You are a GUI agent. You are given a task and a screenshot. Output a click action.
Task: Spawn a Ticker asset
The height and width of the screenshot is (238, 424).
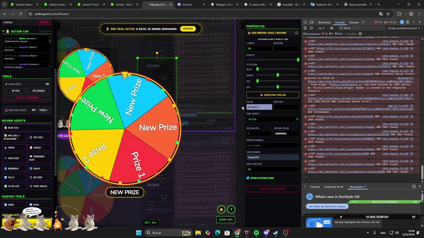pyautogui.click(x=40, y=148)
